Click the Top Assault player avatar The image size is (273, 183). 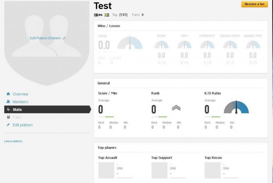pyautogui.click(x=106, y=170)
